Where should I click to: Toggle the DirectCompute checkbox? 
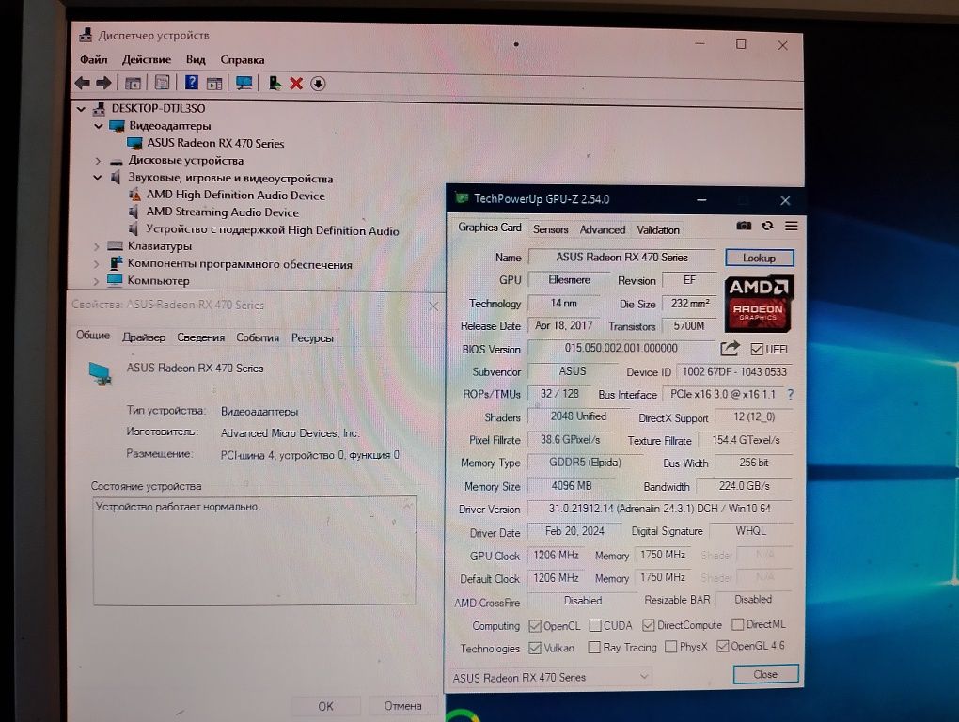click(649, 625)
